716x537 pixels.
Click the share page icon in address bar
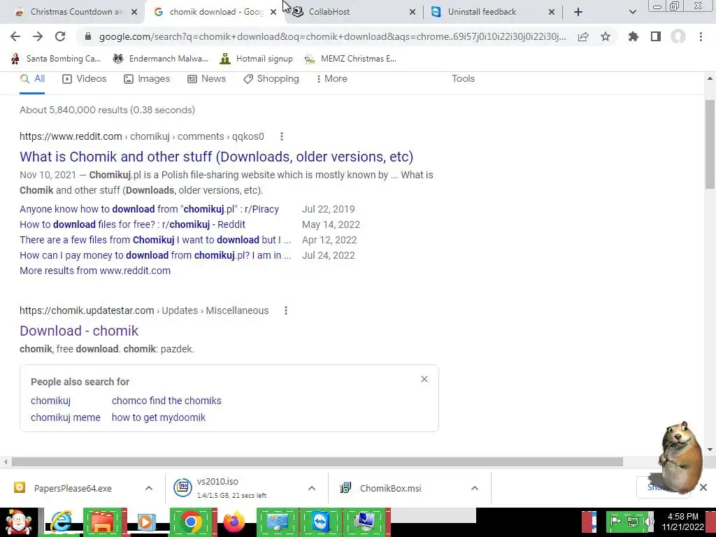583,36
